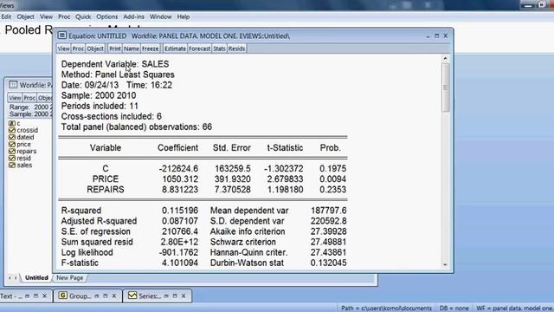This screenshot has height=312, width=554.
Task: Click the Durbin-Watson stat value 0.132045
Action: [328, 263]
